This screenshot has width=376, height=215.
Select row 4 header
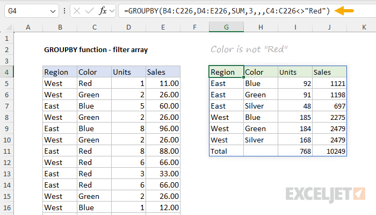click(x=6, y=72)
